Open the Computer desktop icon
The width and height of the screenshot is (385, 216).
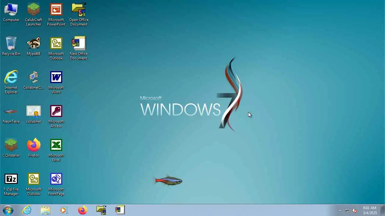tap(11, 13)
